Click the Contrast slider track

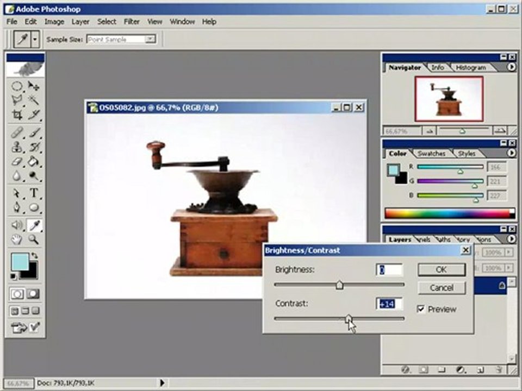coord(339,319)
